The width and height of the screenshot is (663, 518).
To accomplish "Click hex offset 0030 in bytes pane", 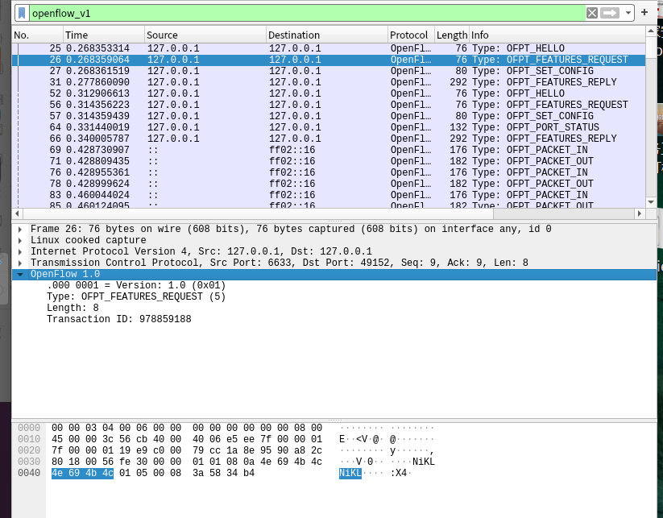I will pos(29,462).
